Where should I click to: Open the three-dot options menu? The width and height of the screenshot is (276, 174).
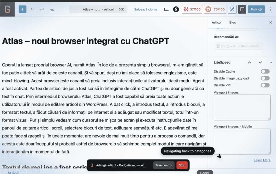pos(271,9)
